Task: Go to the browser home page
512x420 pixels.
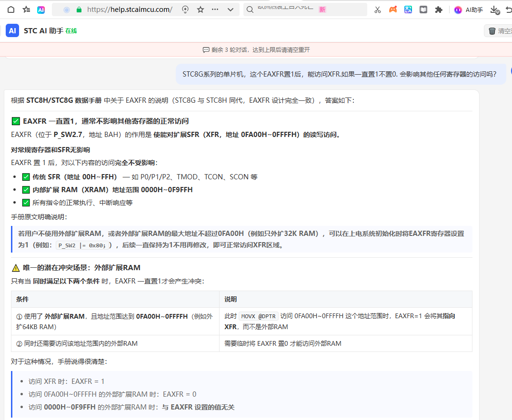Action: pyautogui.click(x=11, y=10)
